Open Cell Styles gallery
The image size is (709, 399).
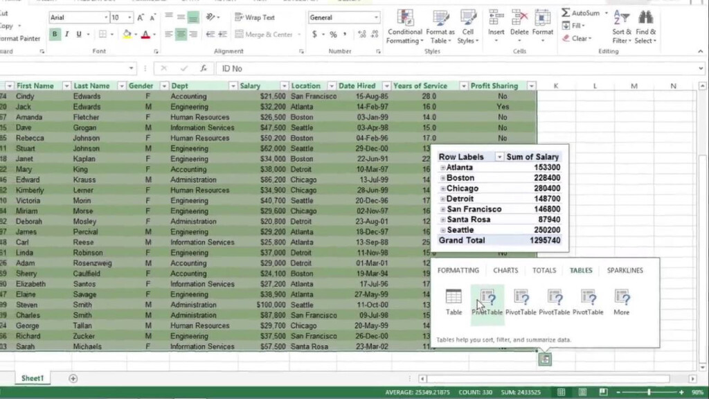pyautogui.click(x=468, y=27)
